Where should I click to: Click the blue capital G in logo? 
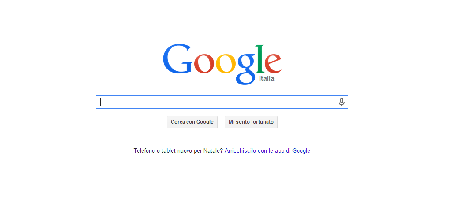[x=177, y=59]
